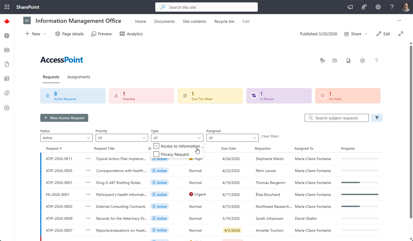Open the AccessPoint people icon
Screen dimensions: 413x241
(335, 61)
